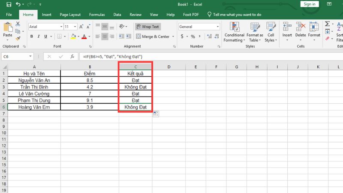Click the Auto Fill Options icon below column C
The width and height of the screenshot is (343, 193).
pos(156,114)
